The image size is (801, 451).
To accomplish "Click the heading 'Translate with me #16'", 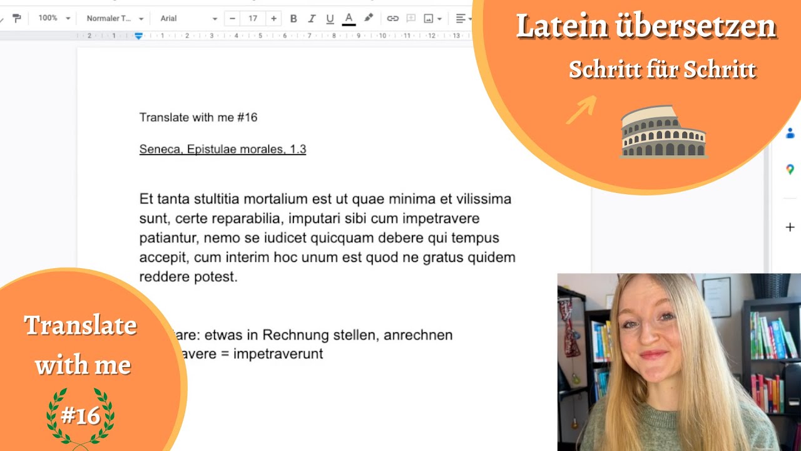I will (198, 117).
